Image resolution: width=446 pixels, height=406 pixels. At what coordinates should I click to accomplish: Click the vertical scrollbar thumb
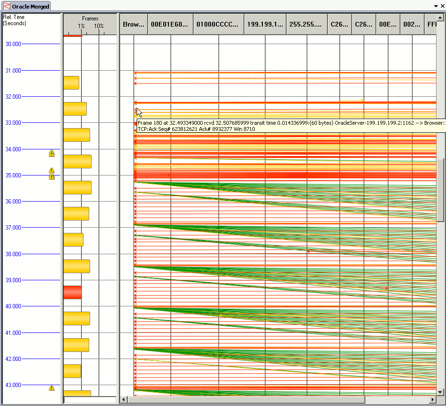point(440,190)
